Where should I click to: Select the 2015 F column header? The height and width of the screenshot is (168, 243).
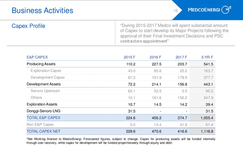[129, 57]
